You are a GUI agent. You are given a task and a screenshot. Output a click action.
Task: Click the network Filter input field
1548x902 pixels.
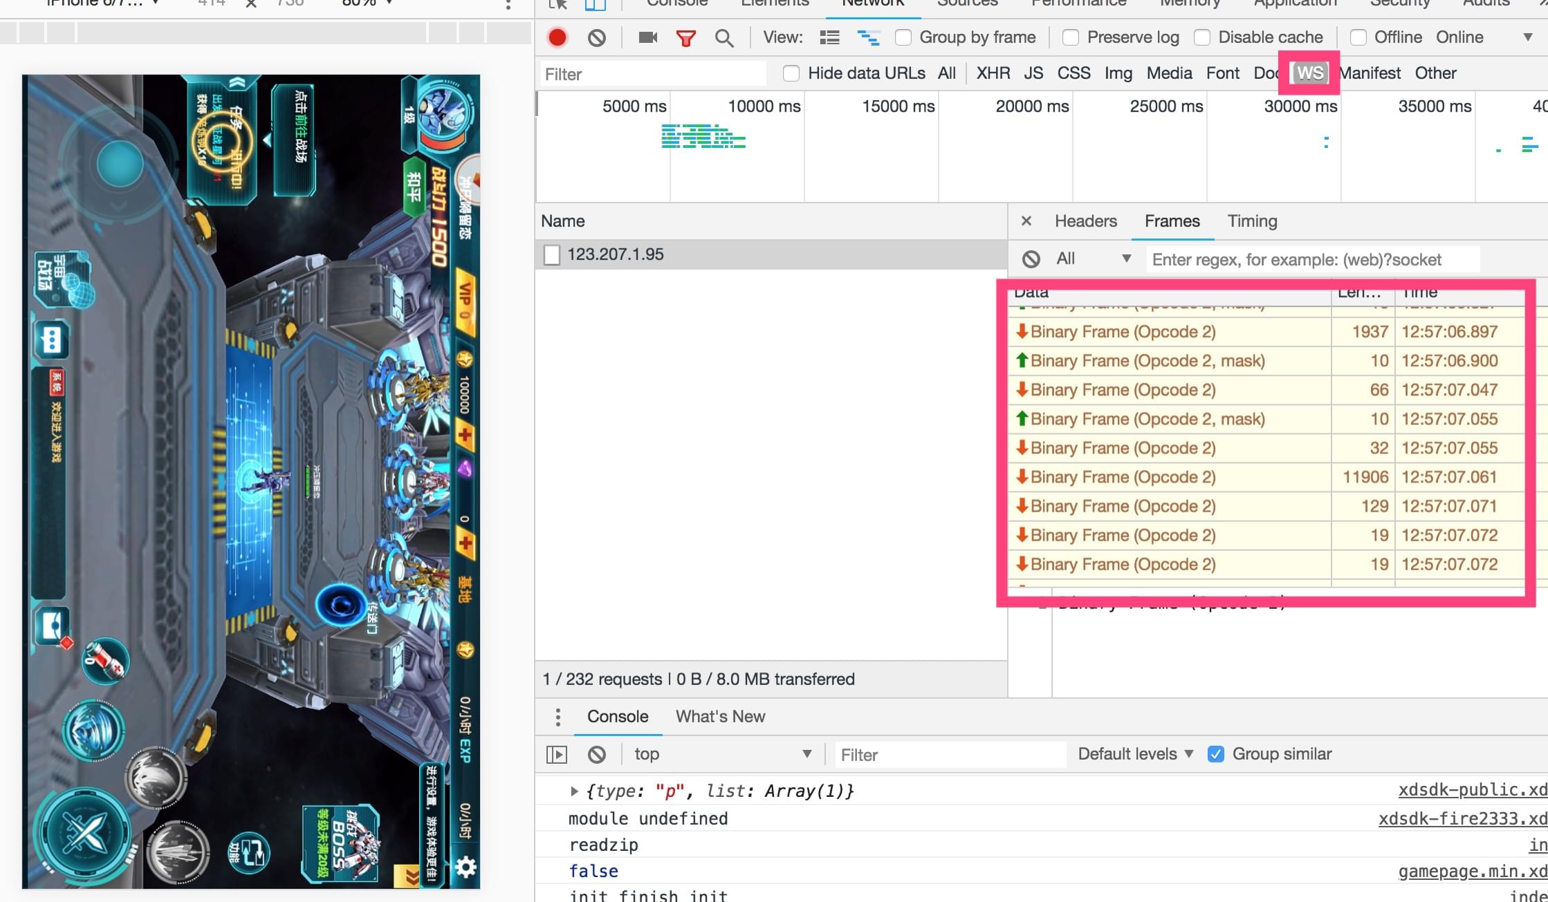click(653, 74)
